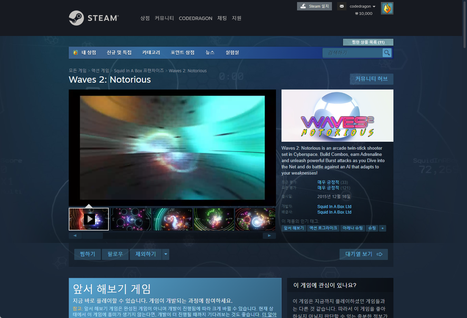This screenshot has height=318, width=467.
Task: Open the 뉴스 tab
Action: tap(210, 53)
